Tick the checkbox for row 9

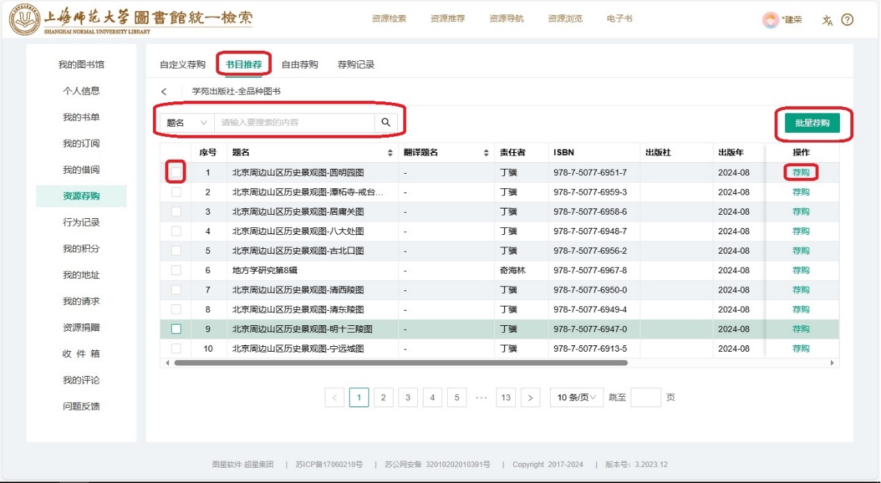(x=176, y=329)
